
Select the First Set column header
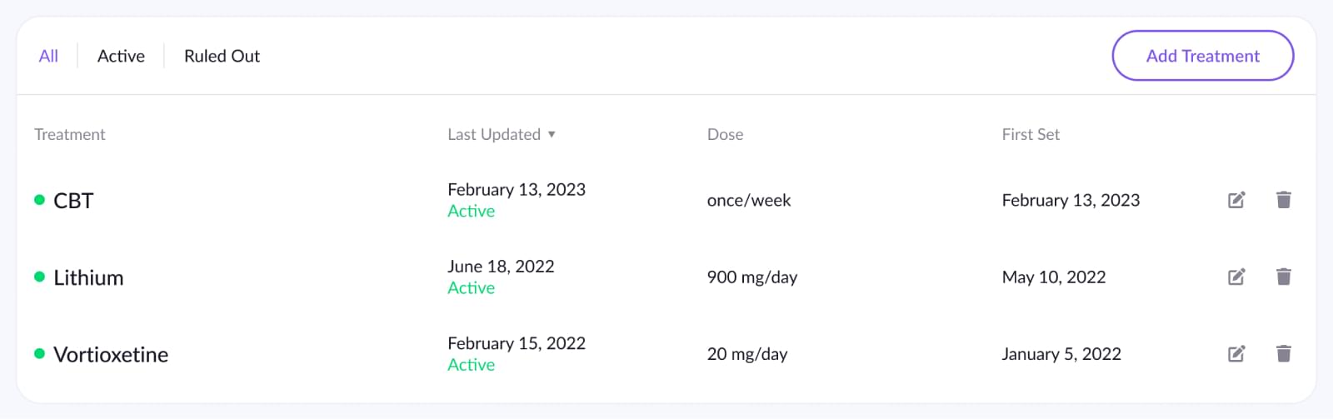(1031, 134)
